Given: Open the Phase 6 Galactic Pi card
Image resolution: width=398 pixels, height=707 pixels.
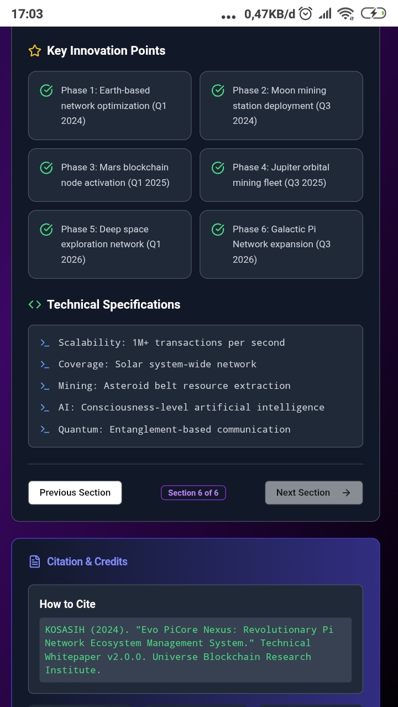Looking at the screenshot, I should 281,244.
